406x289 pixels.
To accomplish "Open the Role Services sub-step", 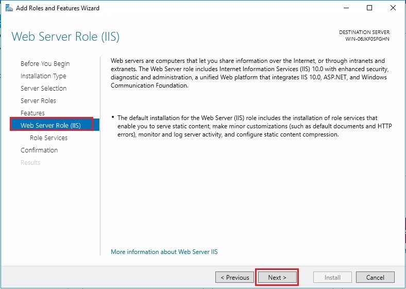I will coord(48,138).
